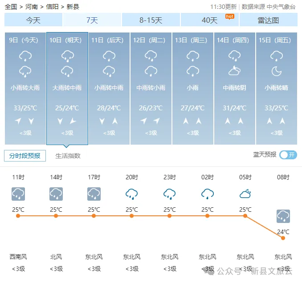Click the 25℃ chart point at 11时
The image size is (302, 283).
[18, 216]
